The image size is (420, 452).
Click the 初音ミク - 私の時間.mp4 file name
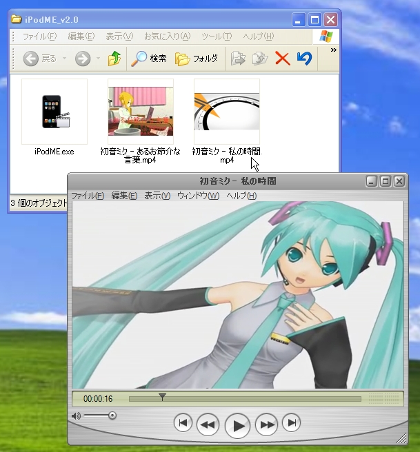(227, 156)
